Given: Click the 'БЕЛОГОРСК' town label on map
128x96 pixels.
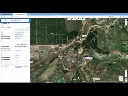Looking at the screenshot, I should [x=88, y=58].
